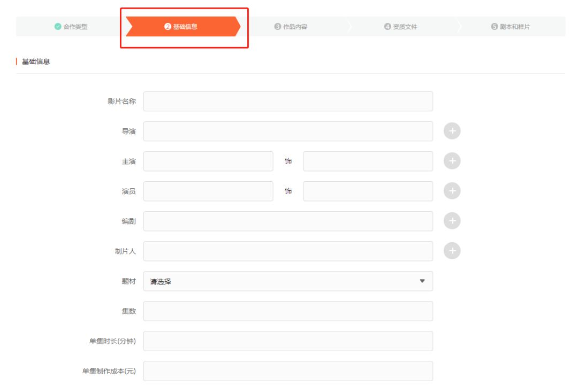Select the 基础信息 step tab

point(181,27)
